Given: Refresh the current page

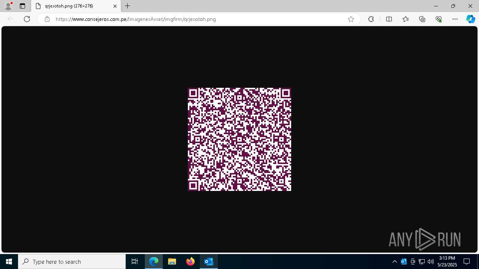Looking at the screenshot, I should (27, 19).
